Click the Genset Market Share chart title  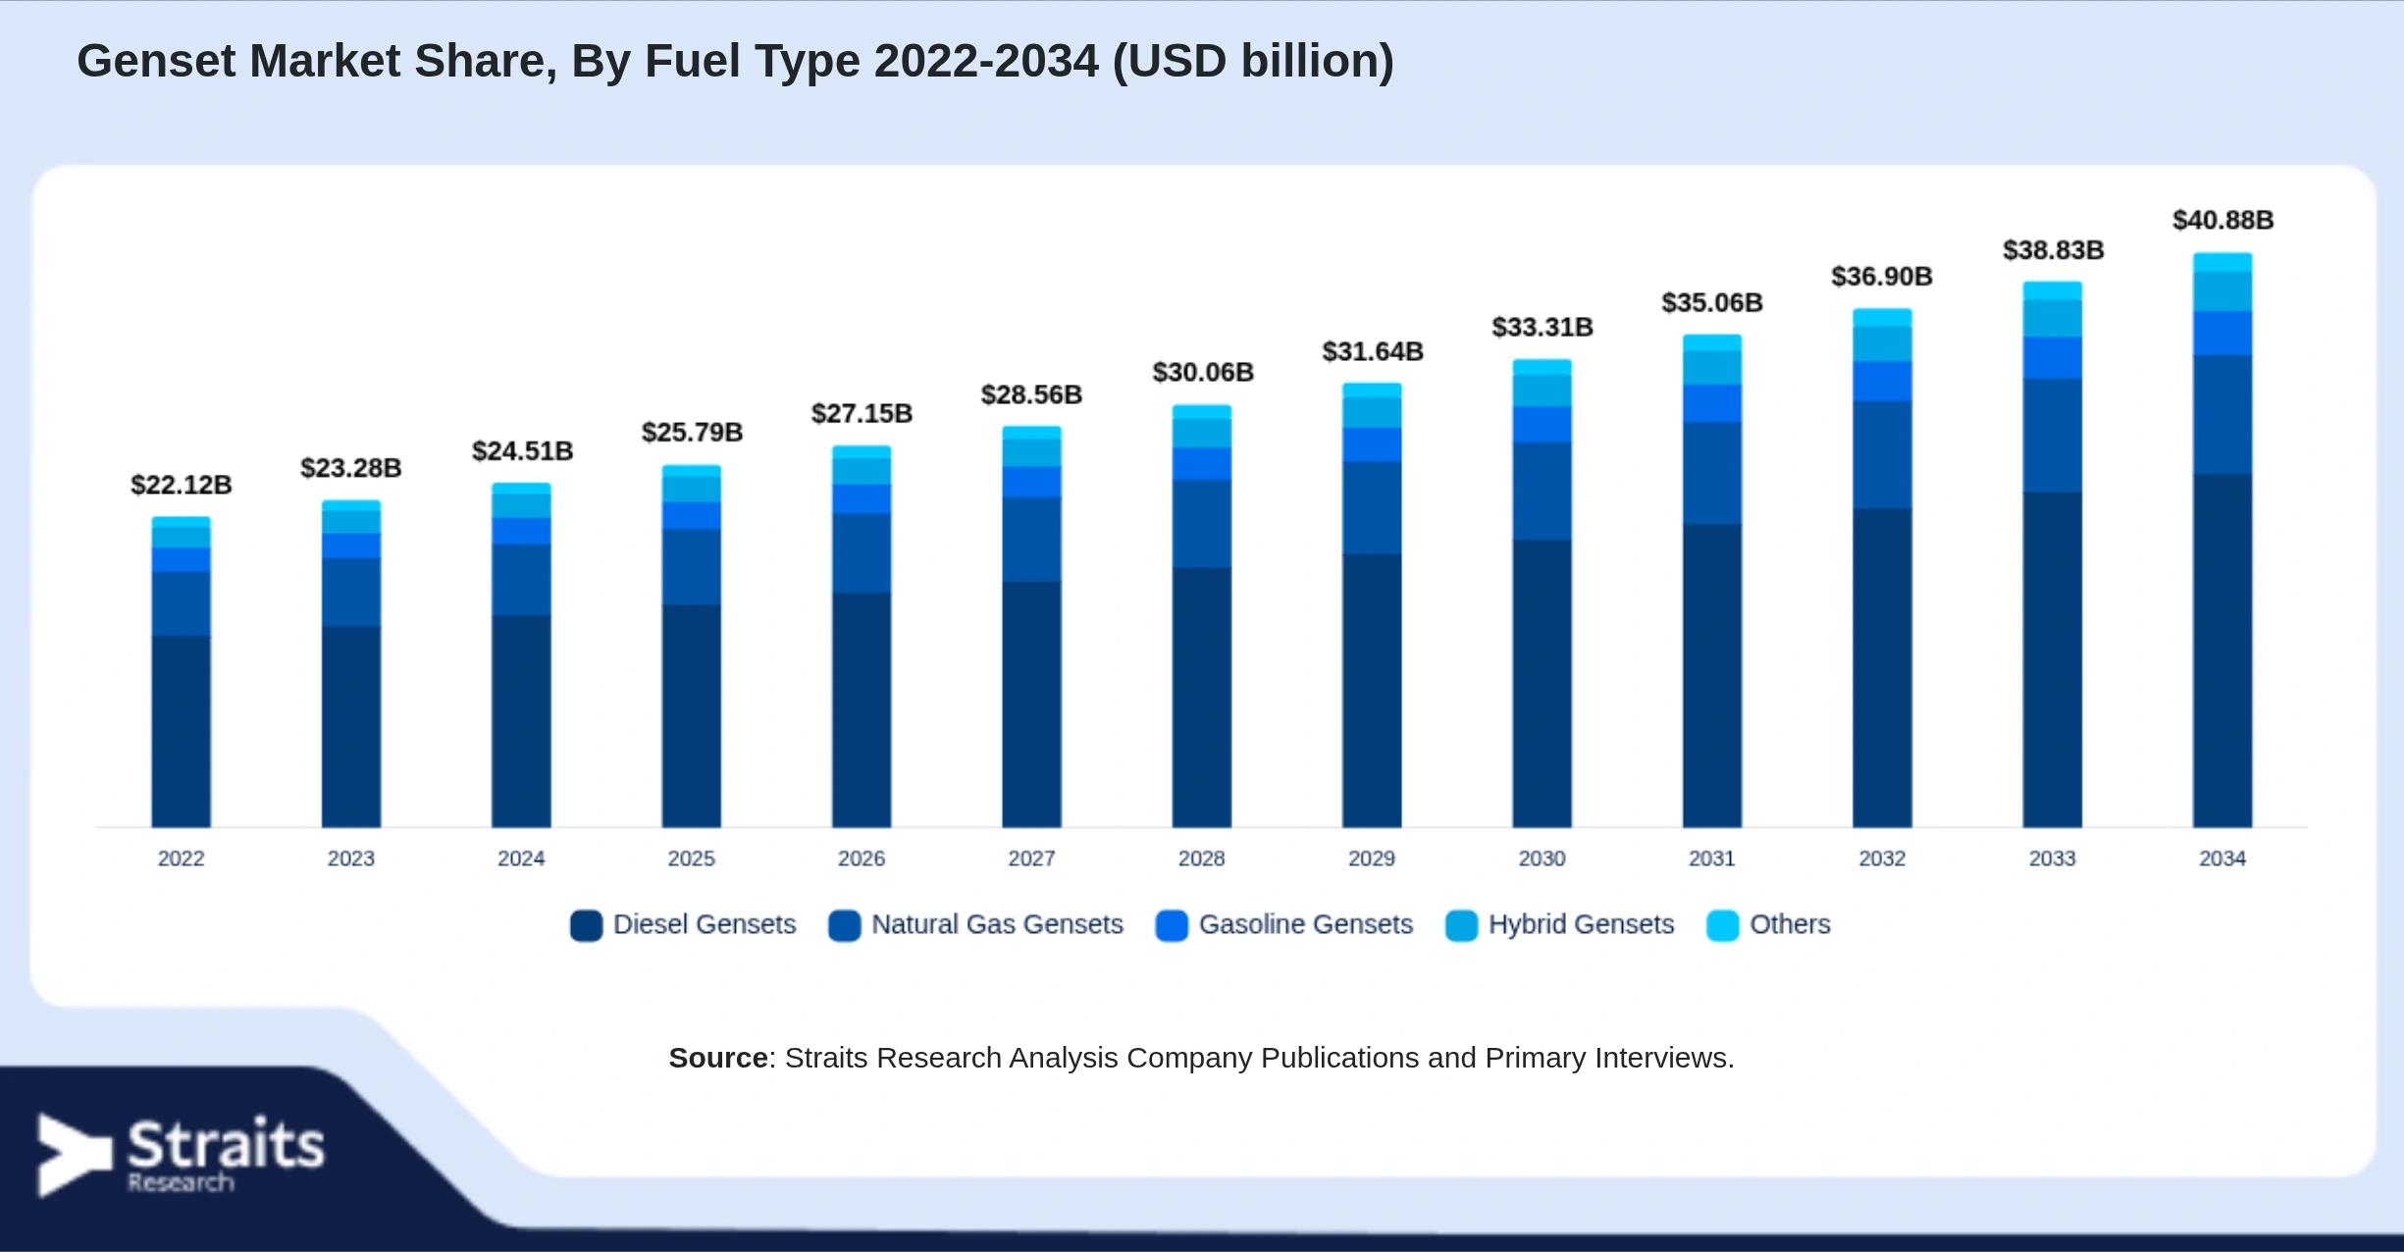coord(735,62)
